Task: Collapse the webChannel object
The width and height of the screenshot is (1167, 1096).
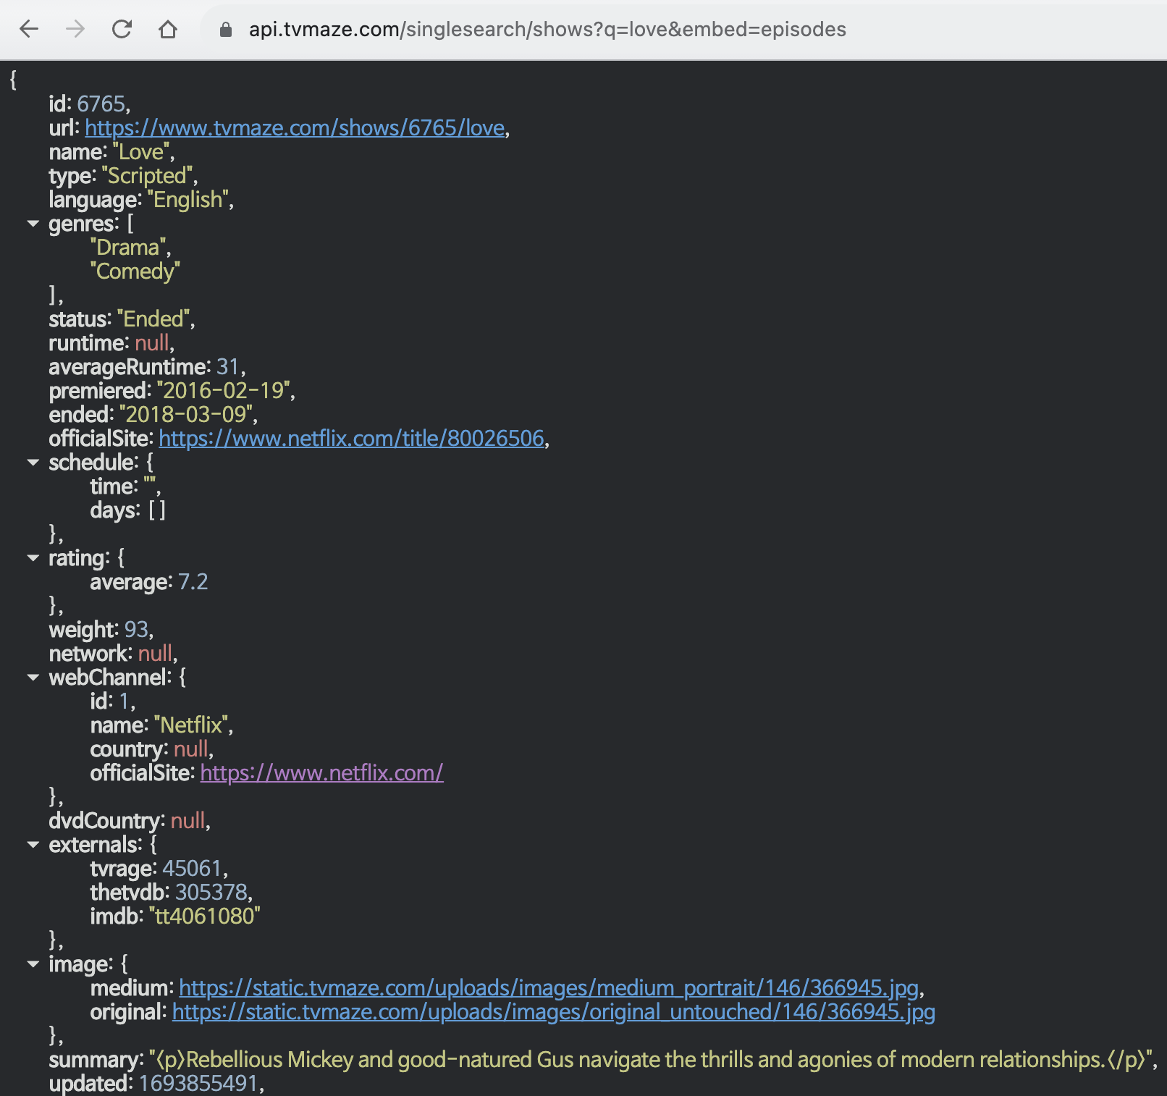Action: (33, 678)
